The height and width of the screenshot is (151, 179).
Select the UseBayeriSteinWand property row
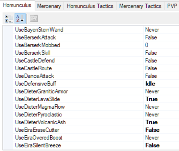[96, 30]
